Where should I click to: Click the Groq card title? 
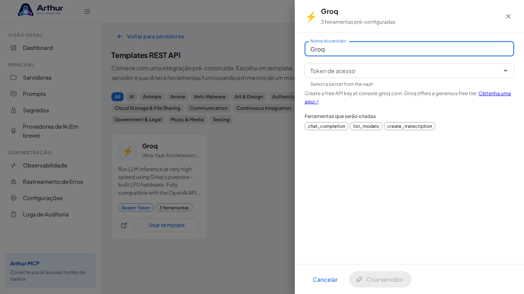(150, 146)
